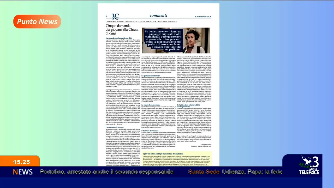
Task: Click subheading 'Il desiderio di fraternità'
Action: pos(150,131)
